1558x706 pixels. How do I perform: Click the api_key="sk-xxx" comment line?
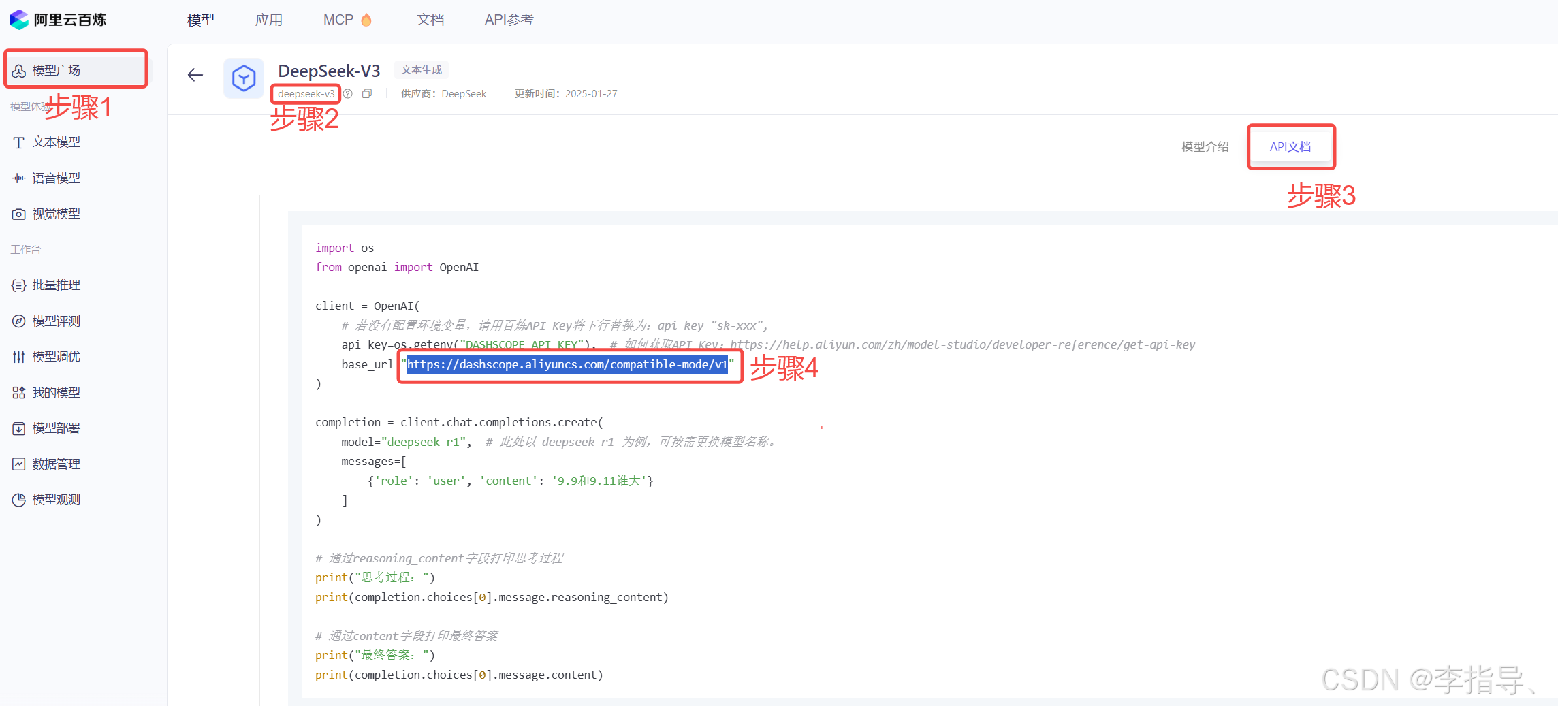click(x=554, y=325)
